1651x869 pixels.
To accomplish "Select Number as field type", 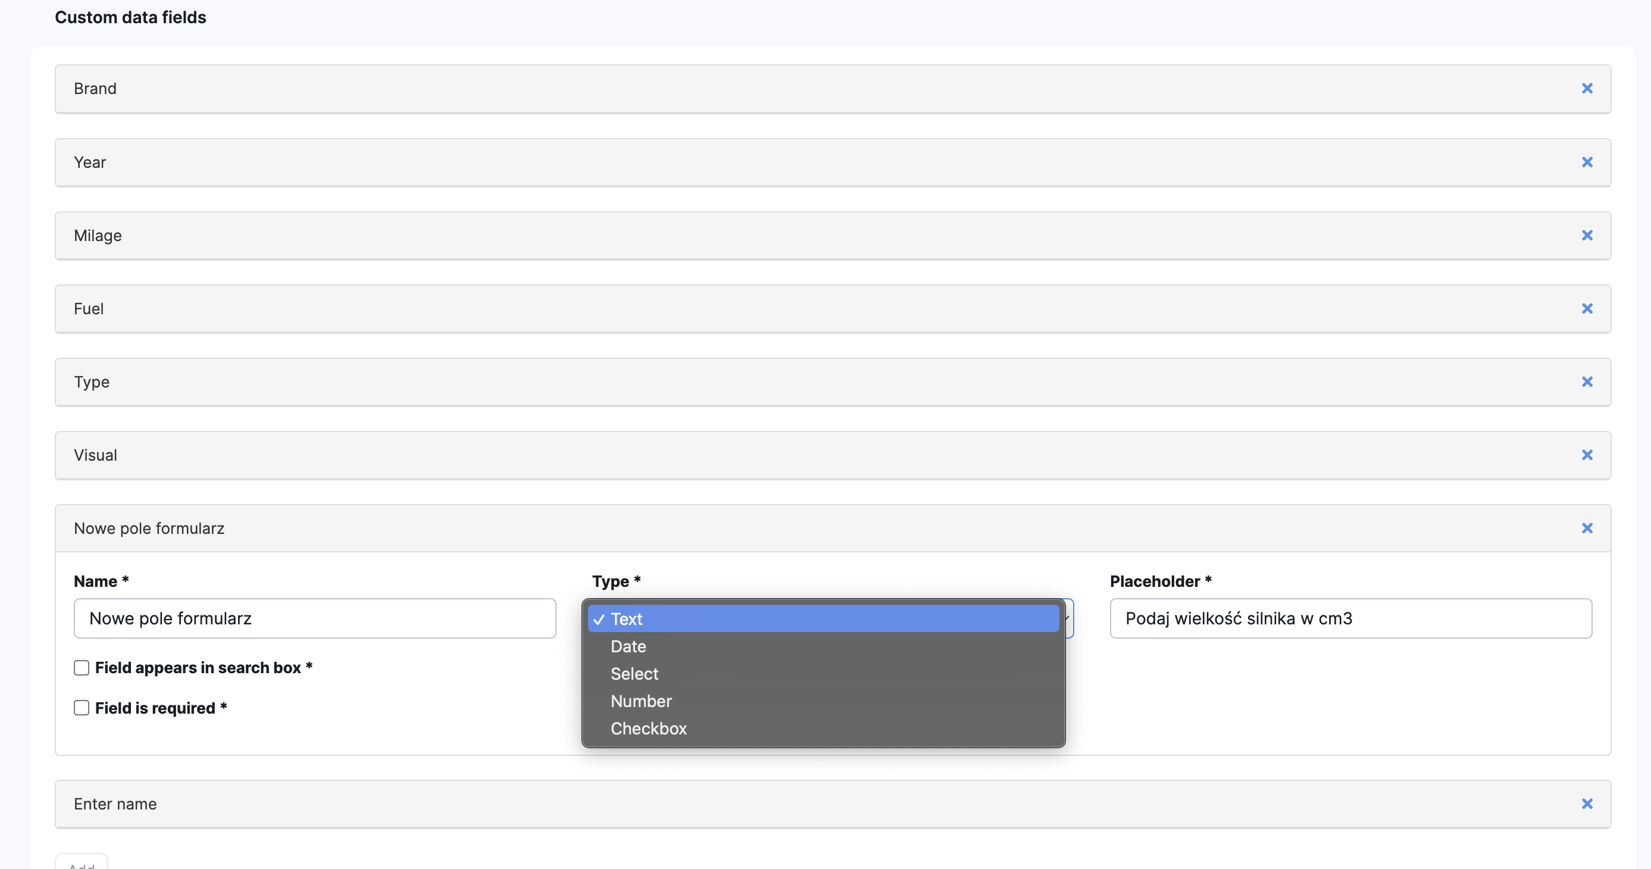I will (x=641, y=701).
